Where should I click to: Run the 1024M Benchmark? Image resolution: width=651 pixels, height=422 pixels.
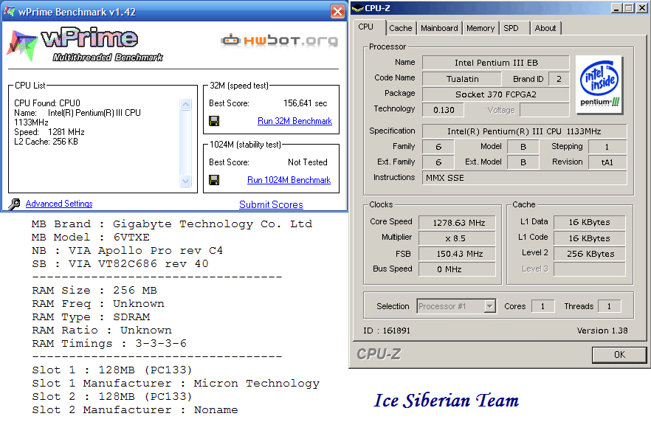pos(289,180)
